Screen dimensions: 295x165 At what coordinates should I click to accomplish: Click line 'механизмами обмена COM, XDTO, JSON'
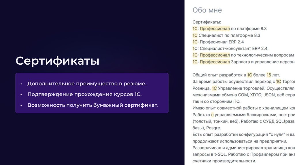click(244, 95)
